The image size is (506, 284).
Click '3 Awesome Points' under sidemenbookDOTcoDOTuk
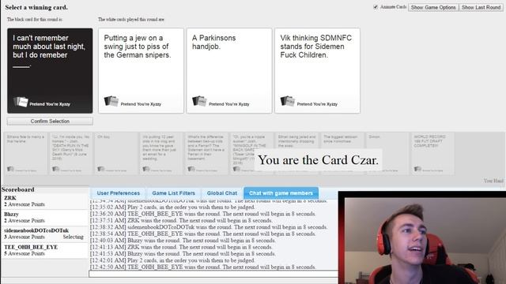pos(25,237)
